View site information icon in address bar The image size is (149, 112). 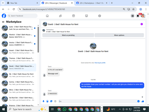tap(20, 9)
